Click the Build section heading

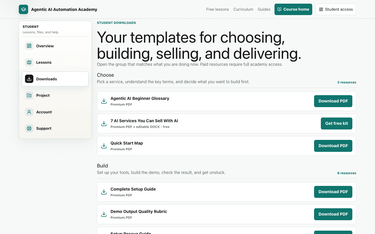[x=102, y=166]
